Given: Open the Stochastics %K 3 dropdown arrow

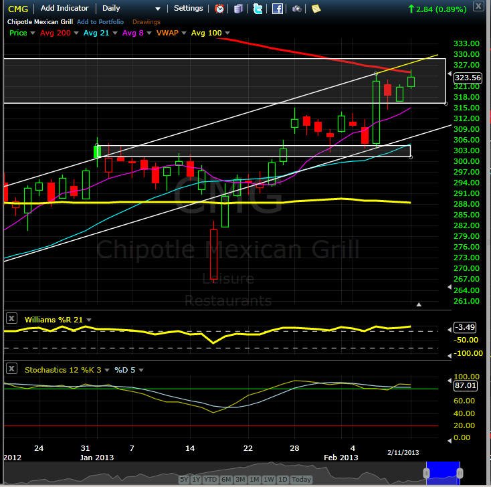Looking at the screenshot, I should click(x=107, y=370).
